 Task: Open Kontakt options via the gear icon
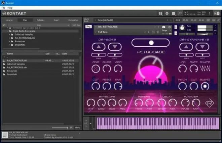pyautogui.click(x=167, y=13)
